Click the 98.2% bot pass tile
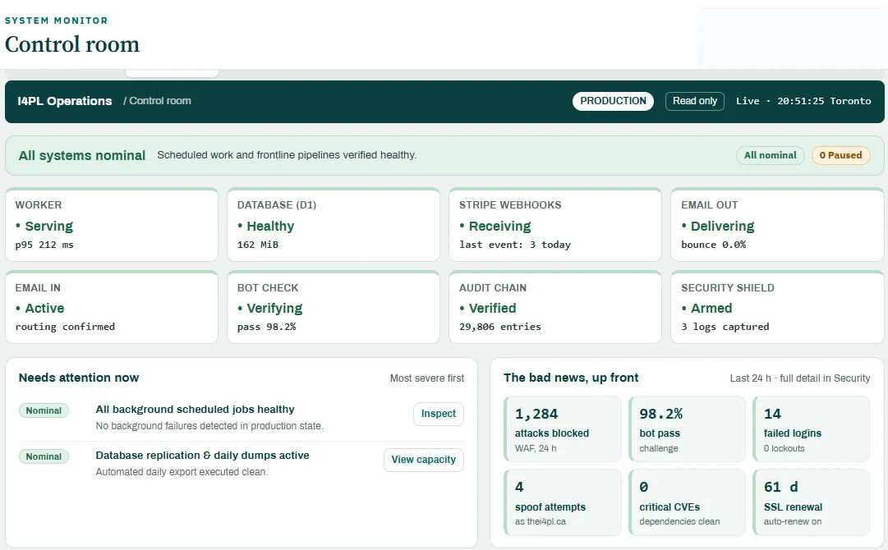Screen dimensions: 888x550 [x=687, y=429]
